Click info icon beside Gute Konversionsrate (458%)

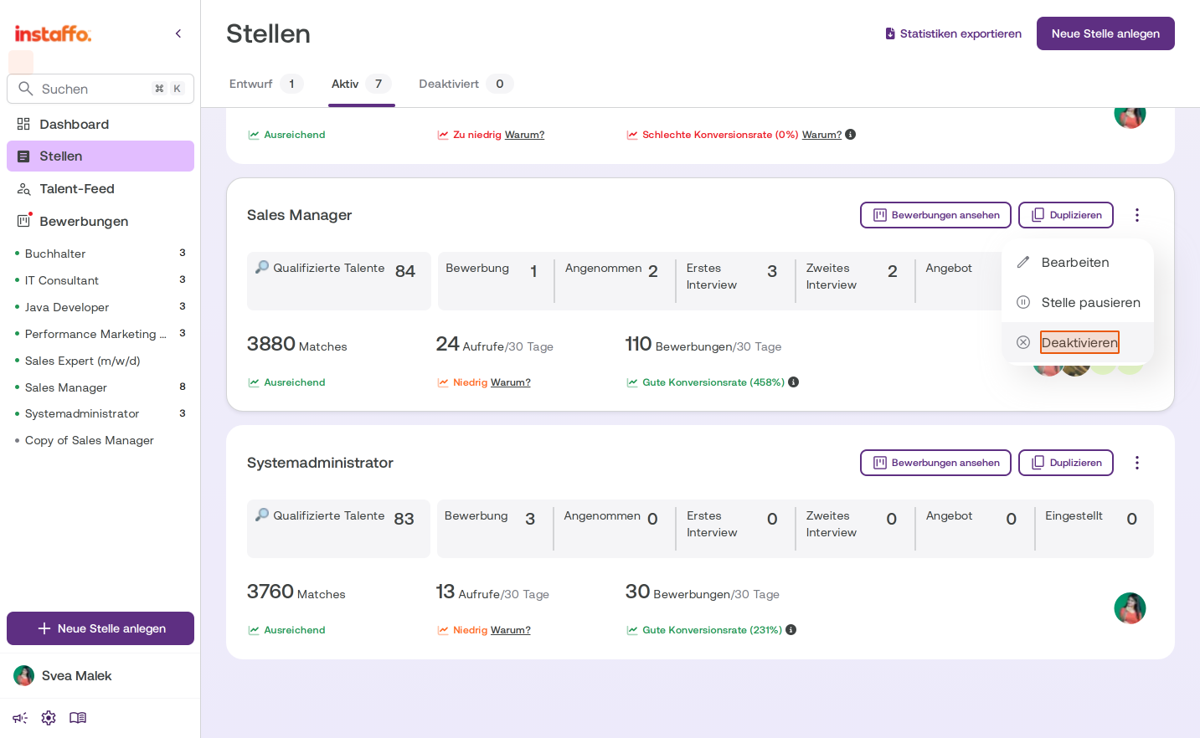(794, 382)
